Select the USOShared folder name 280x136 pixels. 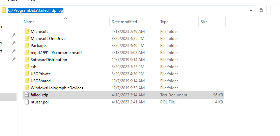coord(40,81)
